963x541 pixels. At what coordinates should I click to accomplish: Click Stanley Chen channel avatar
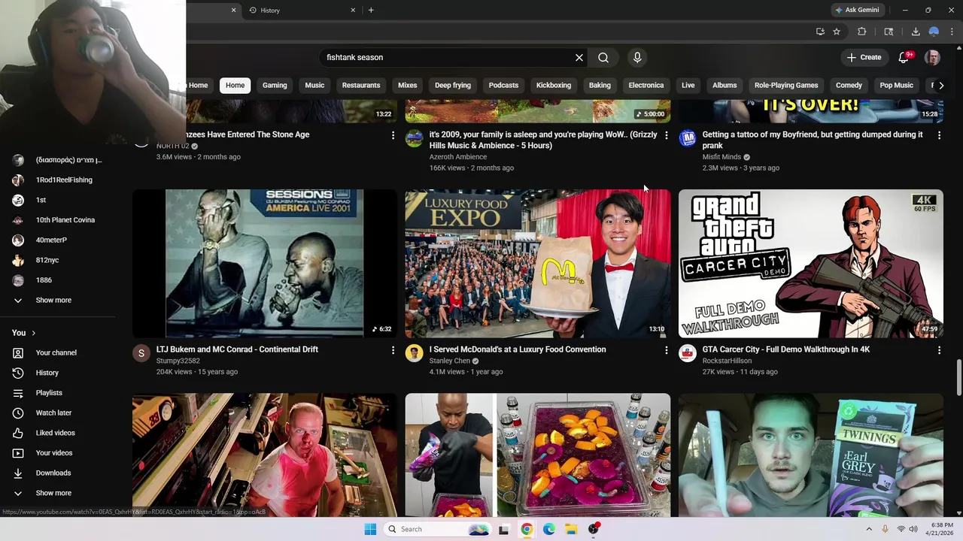point(415,353)
